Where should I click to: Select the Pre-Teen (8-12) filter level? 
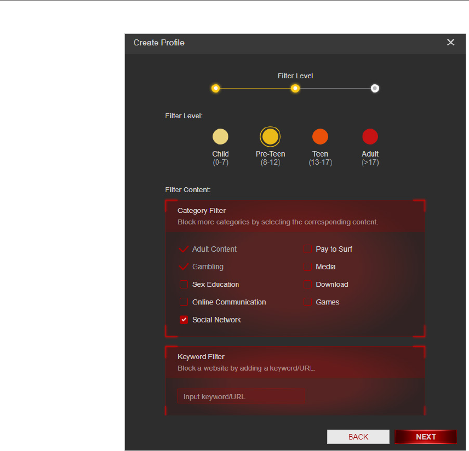coord(270,137)
